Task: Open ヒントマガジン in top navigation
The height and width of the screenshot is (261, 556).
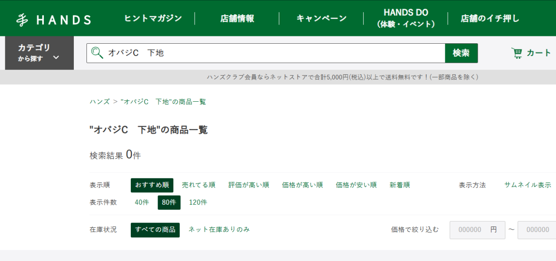Action: pyautogui.click(x=153, y=18)
